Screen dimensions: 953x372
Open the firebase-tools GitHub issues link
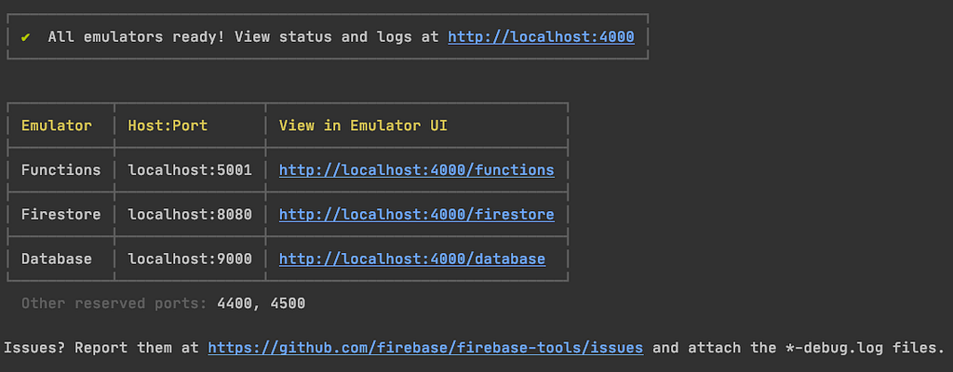[x=425, y=348]
